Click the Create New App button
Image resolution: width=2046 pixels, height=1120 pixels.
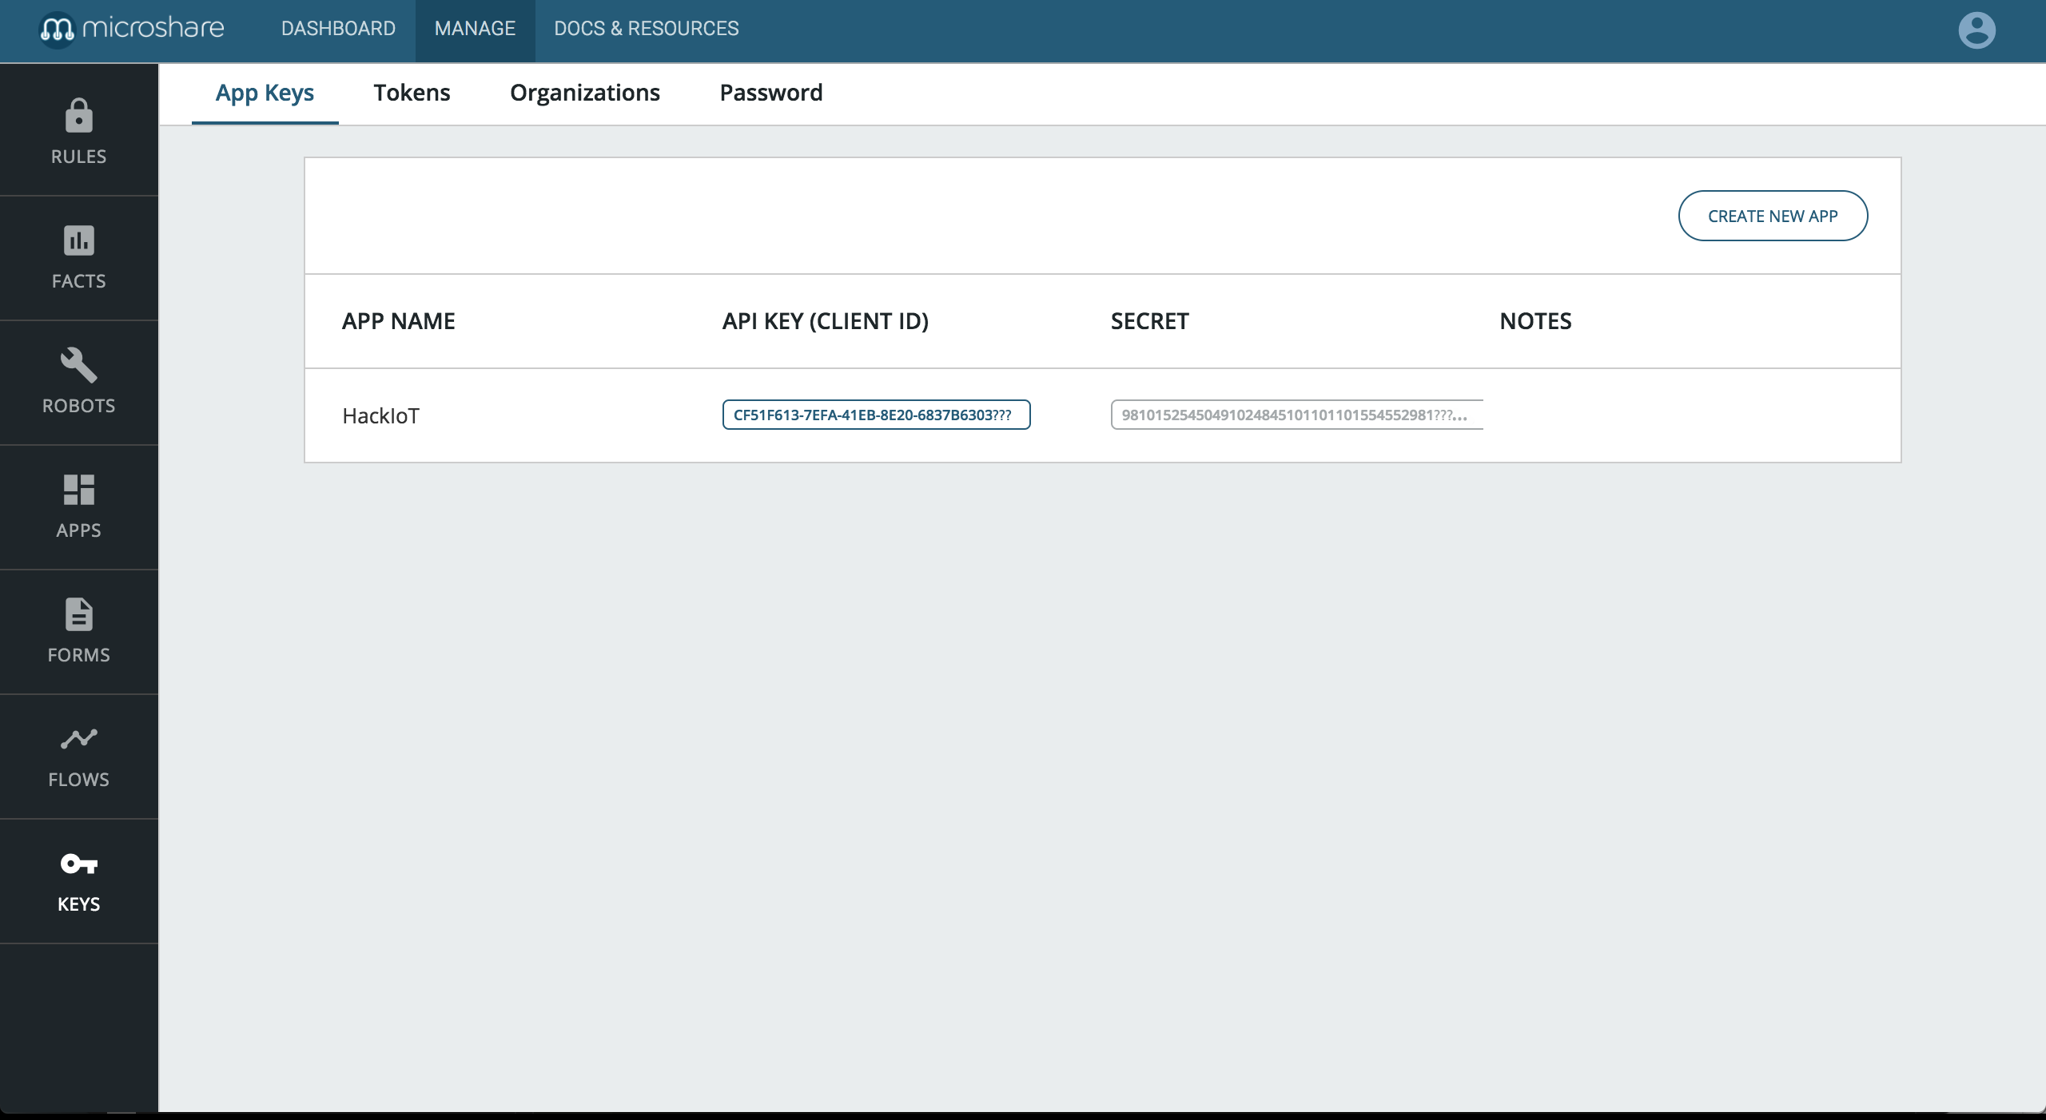click(1773, 216)
